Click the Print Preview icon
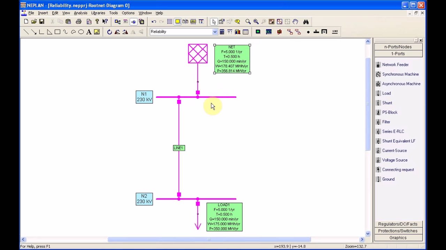The image size is (446, 250). 89,22
